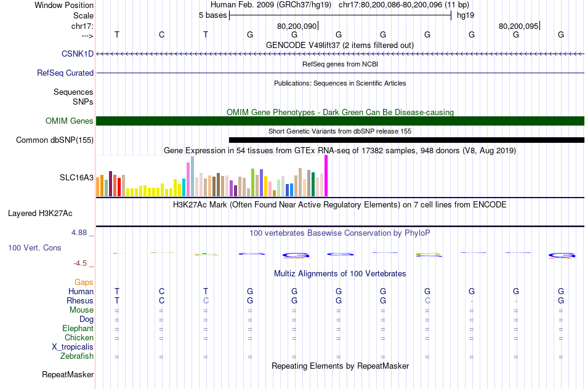This screenshot has width=585, height=389.
Task: Click the 100 Vert. Cons label
Action: click(34, 247)
